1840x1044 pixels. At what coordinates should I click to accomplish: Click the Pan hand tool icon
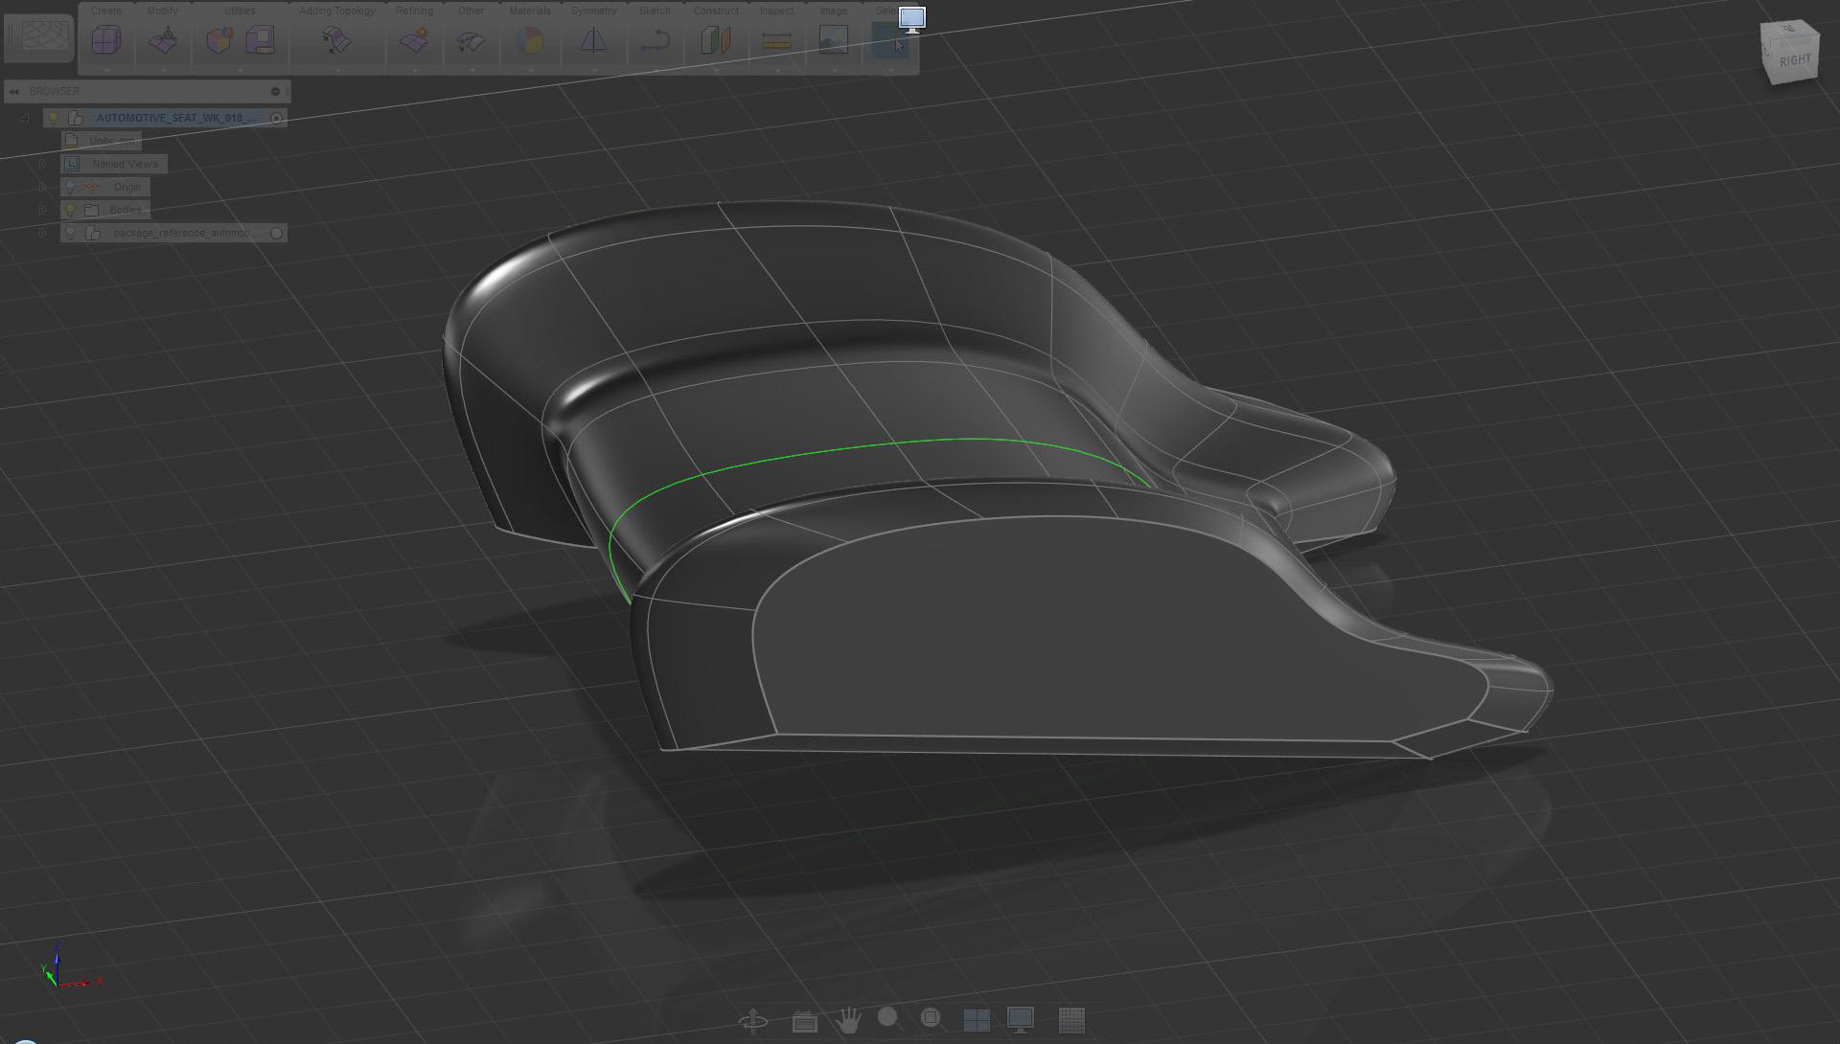848,1020
